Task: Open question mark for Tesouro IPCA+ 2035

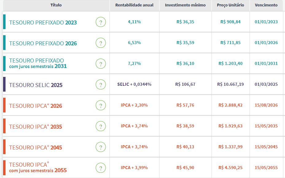Action: (x=100, y=126)
